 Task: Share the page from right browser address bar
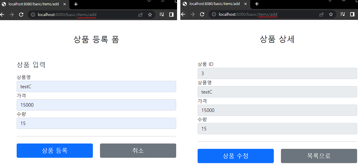pyautogui.click(x=321, y=15)
